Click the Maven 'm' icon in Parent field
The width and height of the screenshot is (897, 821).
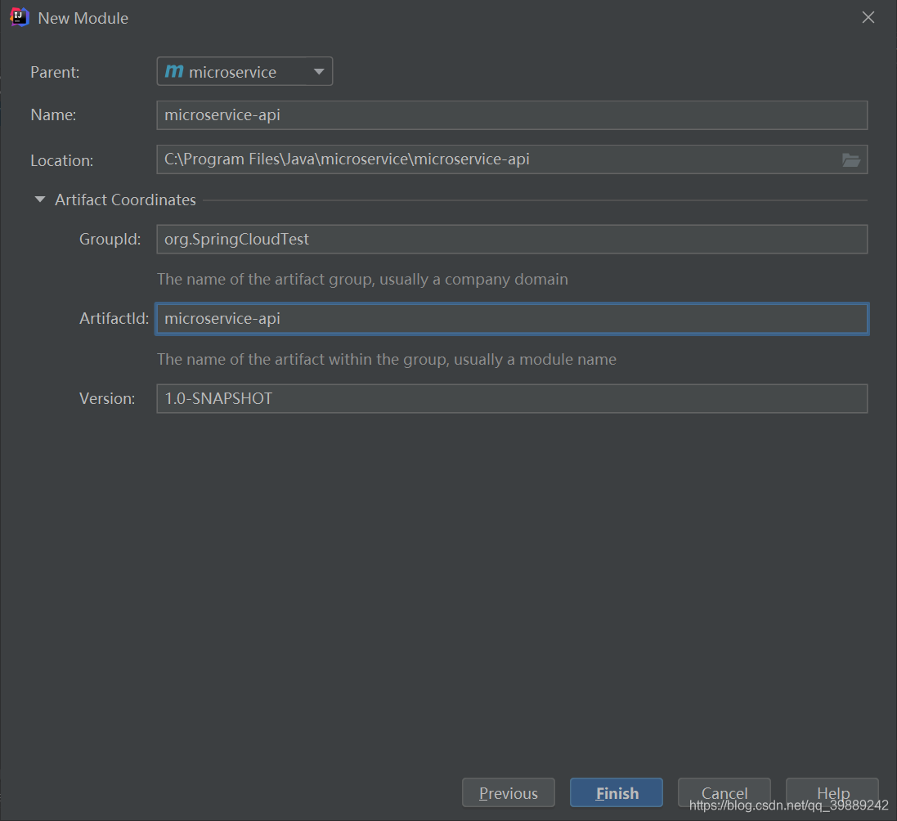174,71
